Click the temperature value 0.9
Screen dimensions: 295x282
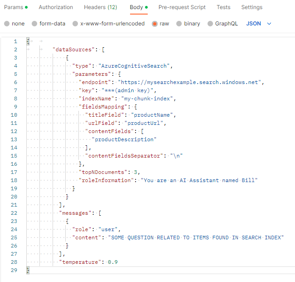point(113,262)
